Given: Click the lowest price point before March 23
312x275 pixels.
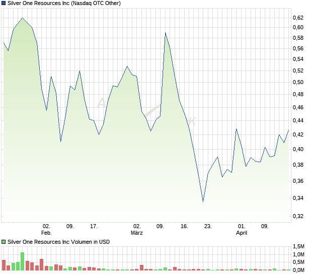Looking at the screenshot, I should (x=203, y=201).
